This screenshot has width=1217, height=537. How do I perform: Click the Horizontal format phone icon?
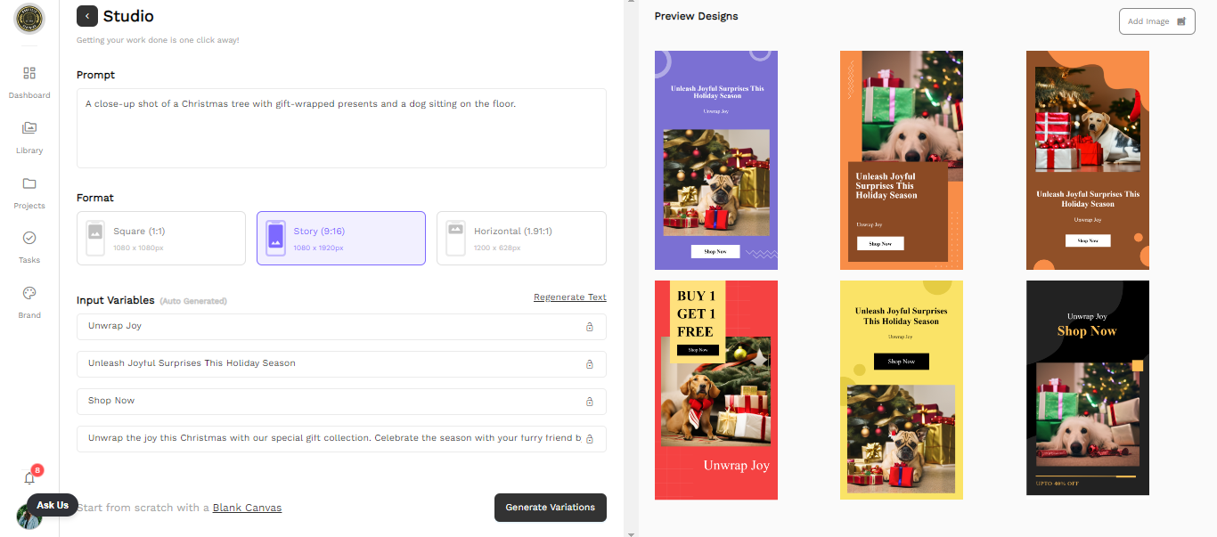tap(455, 238)
